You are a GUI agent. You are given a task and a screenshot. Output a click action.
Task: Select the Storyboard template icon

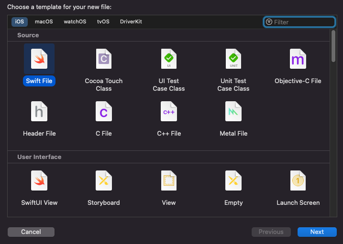click(x=104, y=180)
